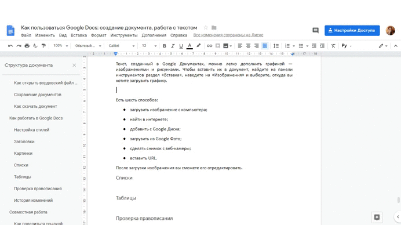The image size is (401, 225).
Task: Insert a bulleted list
Action: 301,46
